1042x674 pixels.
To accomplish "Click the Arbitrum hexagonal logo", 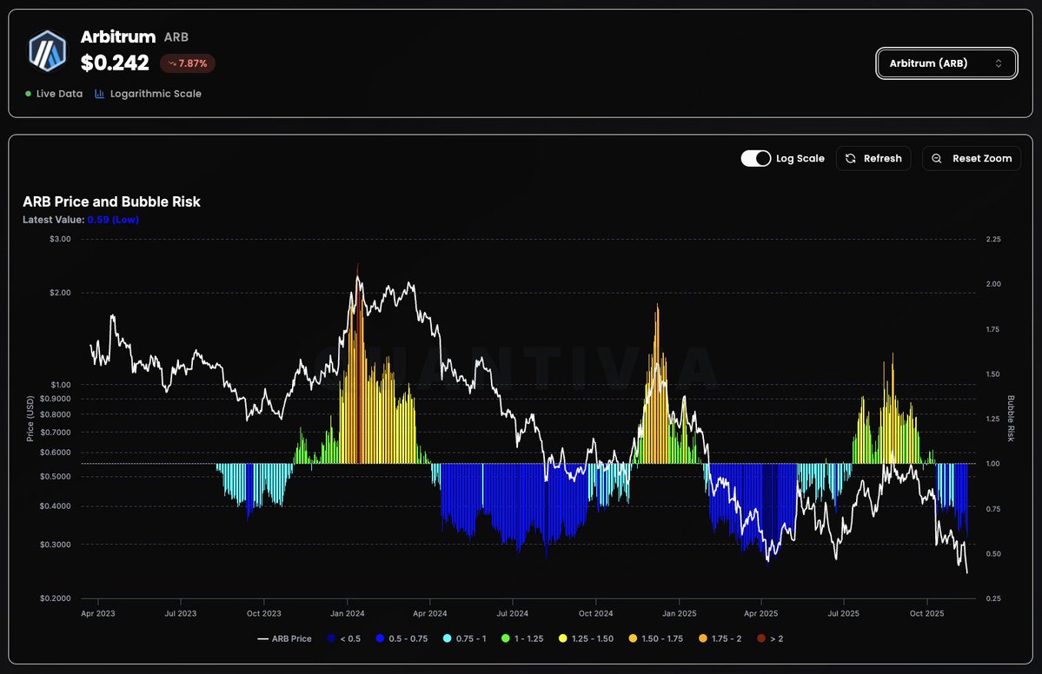I will point(47,50).
